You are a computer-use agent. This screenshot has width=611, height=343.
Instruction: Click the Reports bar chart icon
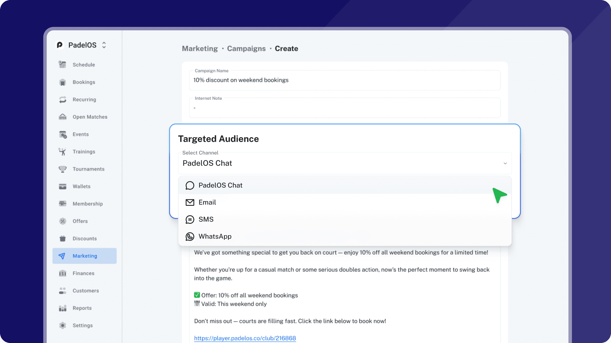tap(62, 308)
